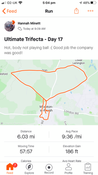98x175 pixels.
Task: Tap the red 7 notification badge
Action: (x=15, y=165)
